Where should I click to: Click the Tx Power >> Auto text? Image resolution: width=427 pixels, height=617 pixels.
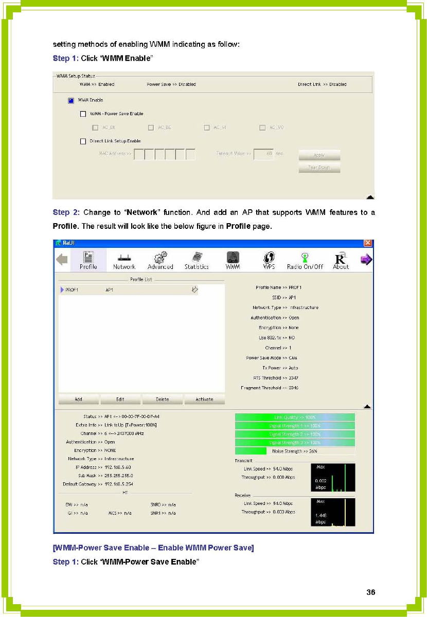[280, 368]
